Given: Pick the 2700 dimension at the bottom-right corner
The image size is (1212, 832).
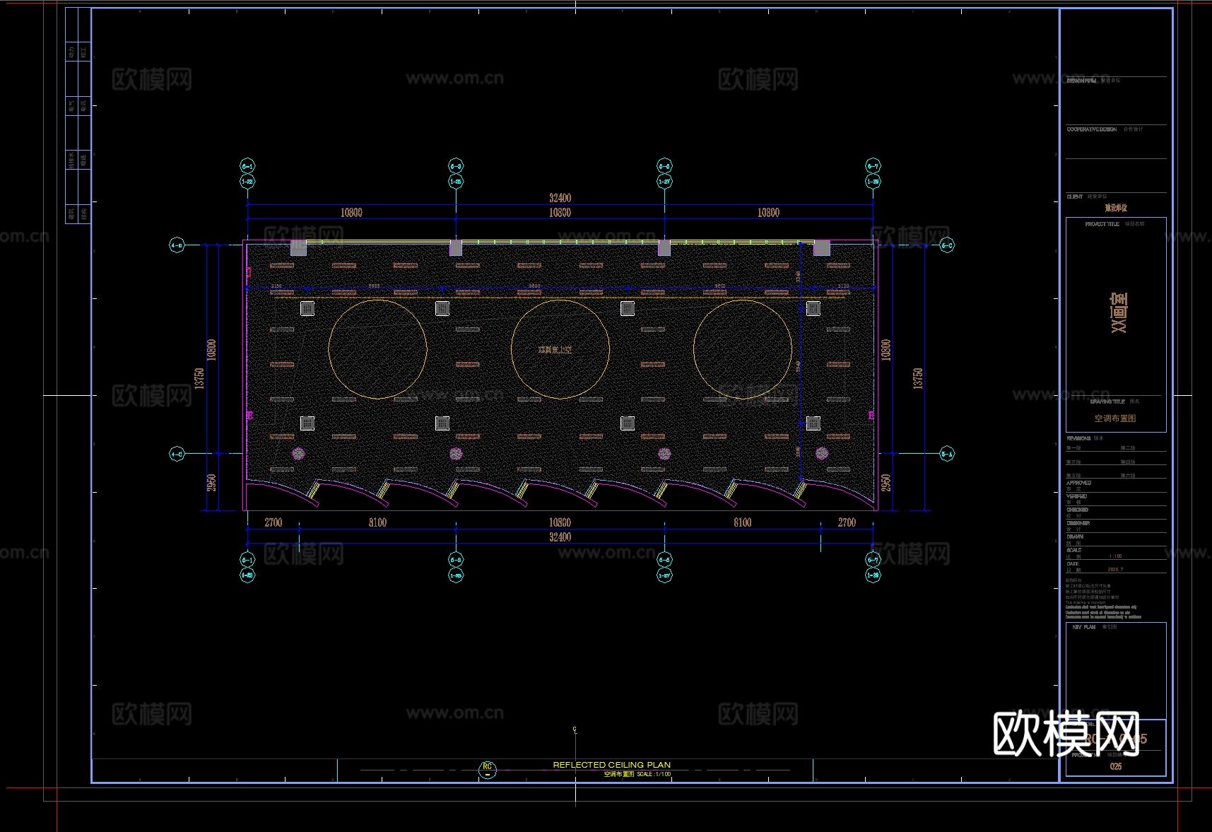Looking at the screenshot, I should coord(847,522).
